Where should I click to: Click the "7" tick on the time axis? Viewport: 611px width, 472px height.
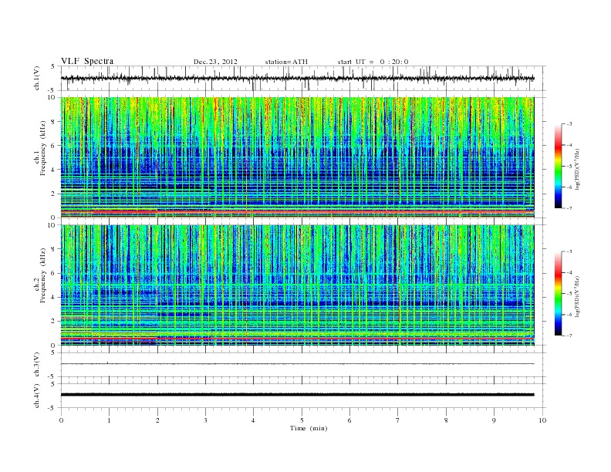click(398, 420)
